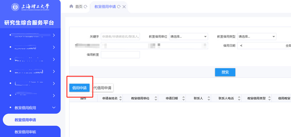Click the 代借用申请 button
Image resolution: width=291 pixels, height=137 pixels.
pos(102,88)
